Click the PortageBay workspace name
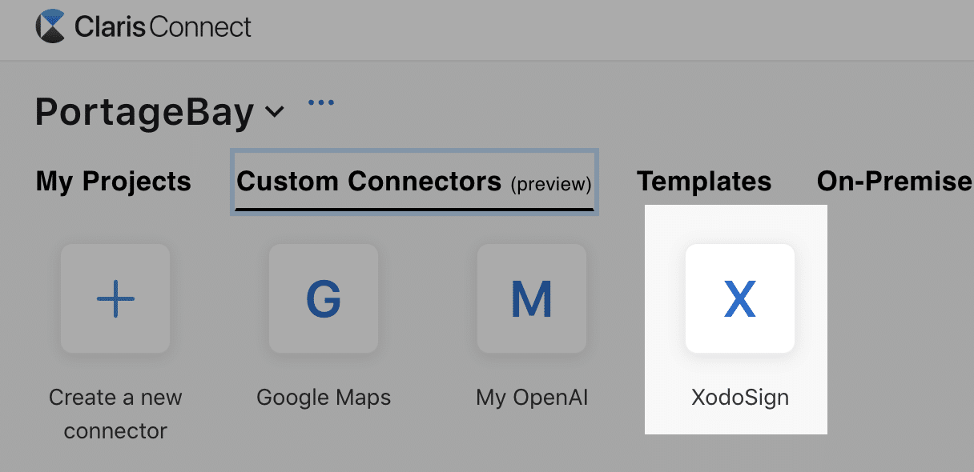This screenshot has height=472, width=974. click(144, 113)
